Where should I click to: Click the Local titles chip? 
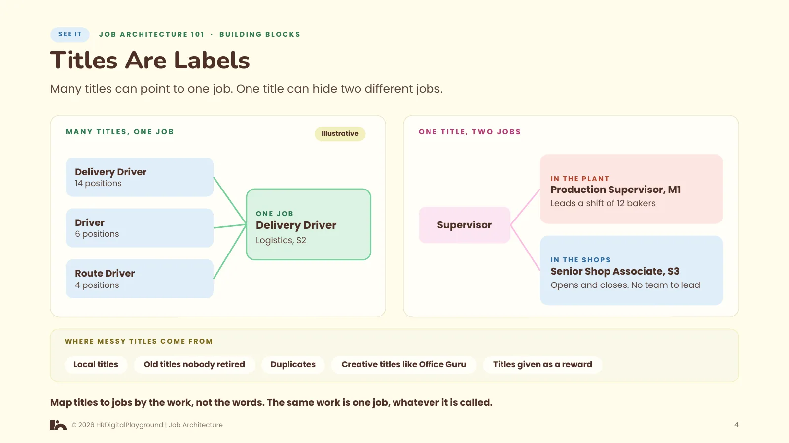coord(96,365)
